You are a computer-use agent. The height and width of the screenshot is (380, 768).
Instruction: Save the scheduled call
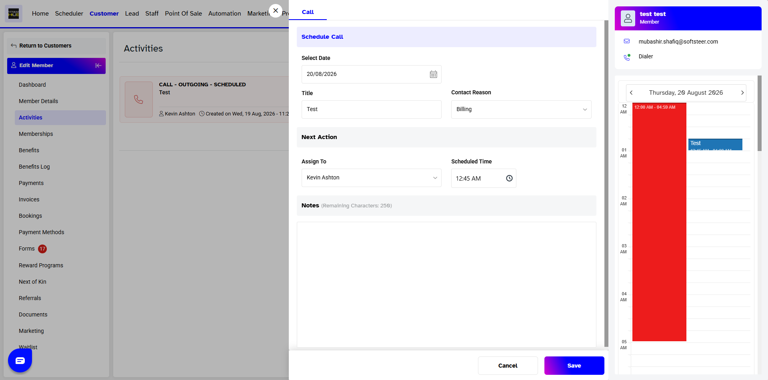[574, 366]
